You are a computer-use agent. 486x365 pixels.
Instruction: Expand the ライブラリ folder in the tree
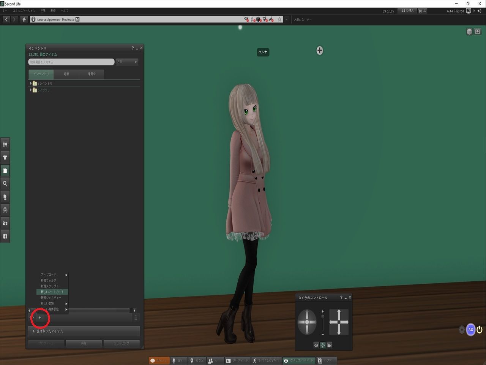31,90
